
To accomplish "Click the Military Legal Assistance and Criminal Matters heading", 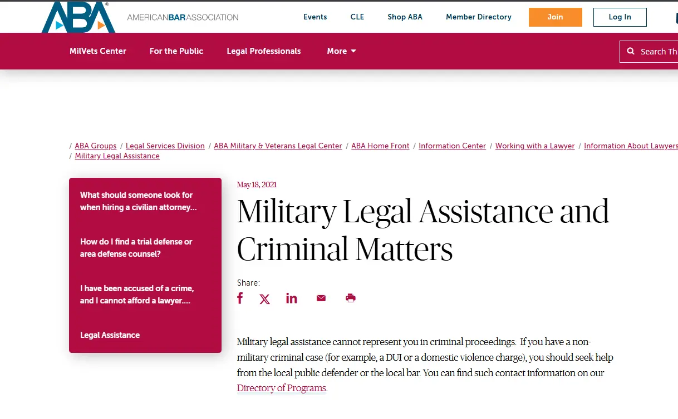I will (x=423, y=230).
